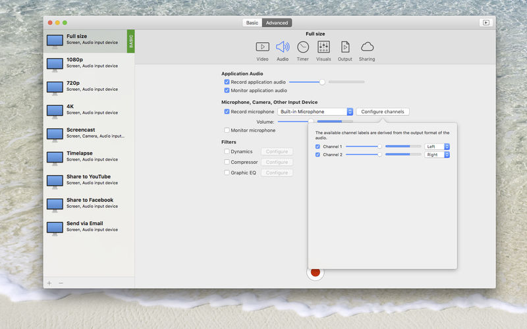Adjust the microphone Volume slider
527x329 pixels.
296,121
